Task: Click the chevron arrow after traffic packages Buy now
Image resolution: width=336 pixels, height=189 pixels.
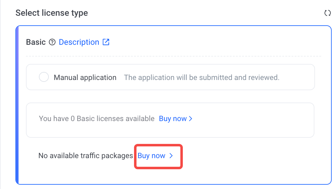Action: click(171, 156)
